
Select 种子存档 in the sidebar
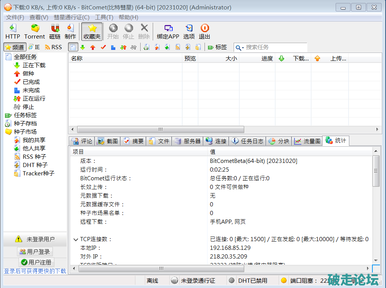pyautogui.click(x=25, y=124)
